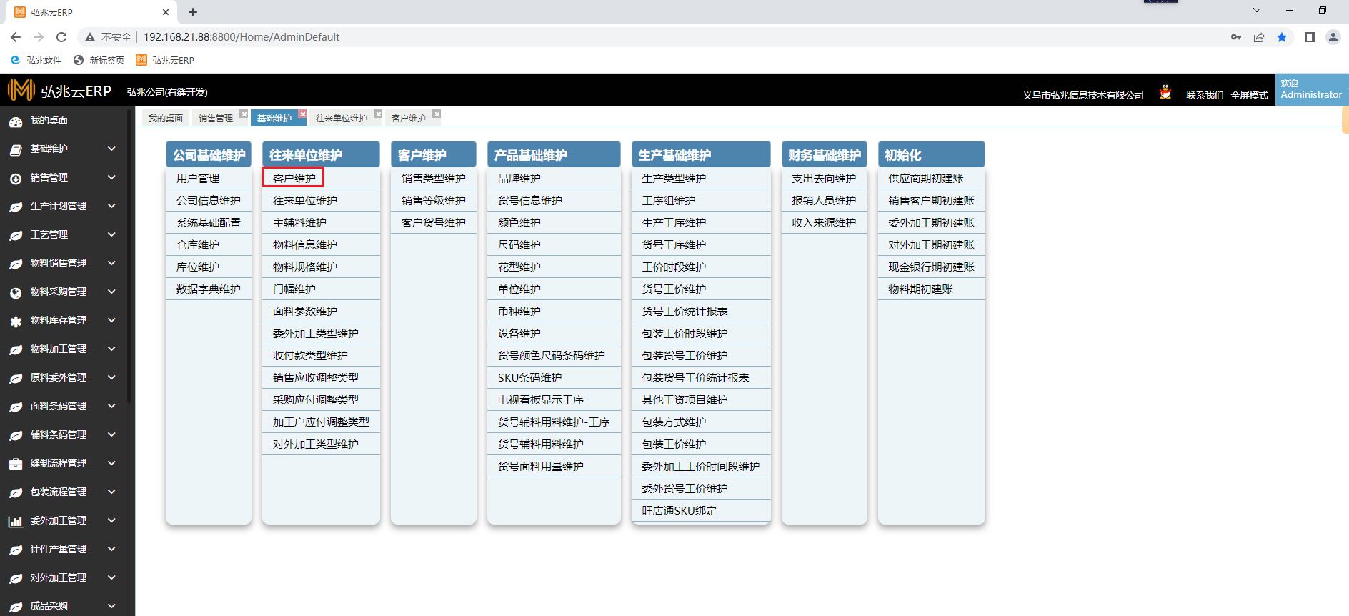Click the 缝制流程管理 briefcase icon

point(16,465)
